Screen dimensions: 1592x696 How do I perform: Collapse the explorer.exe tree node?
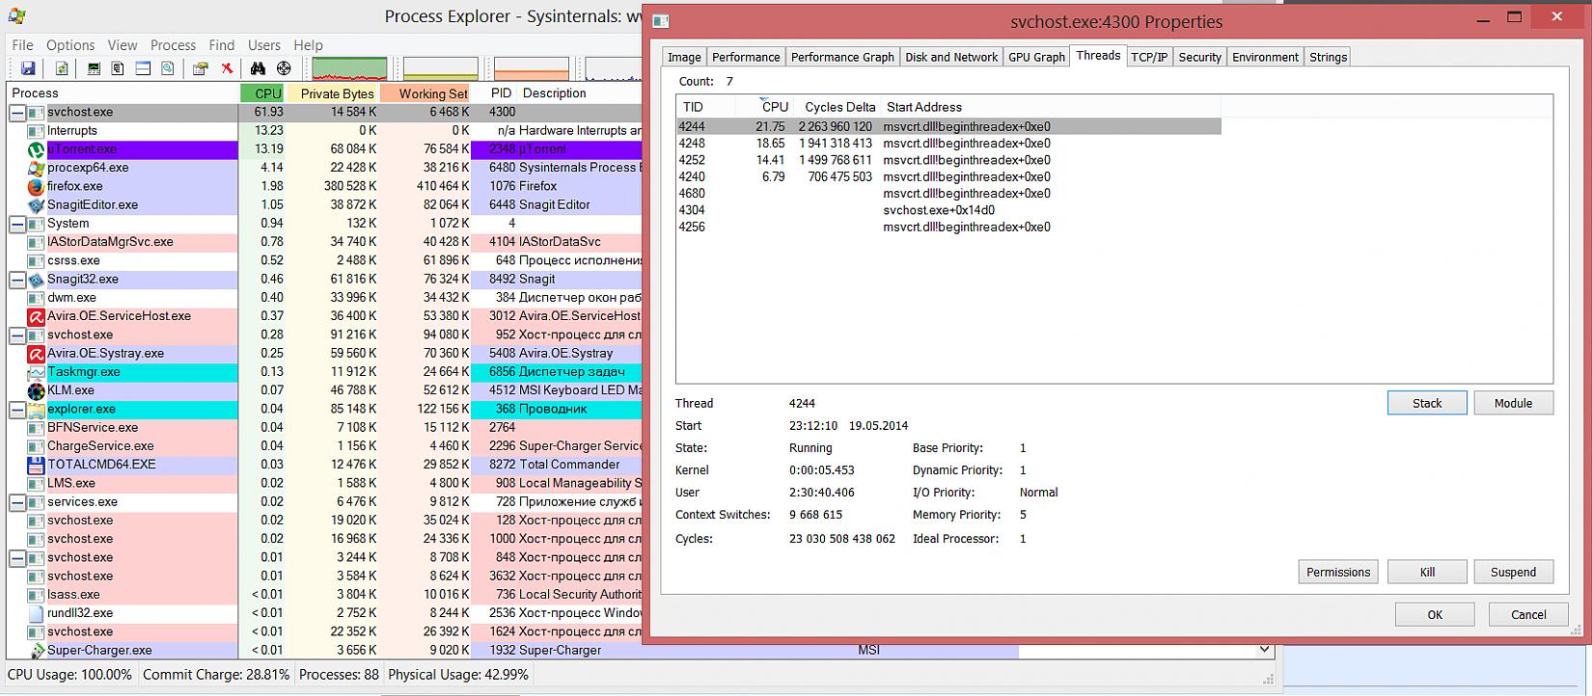pyautogui.click(x=17, y=410)
